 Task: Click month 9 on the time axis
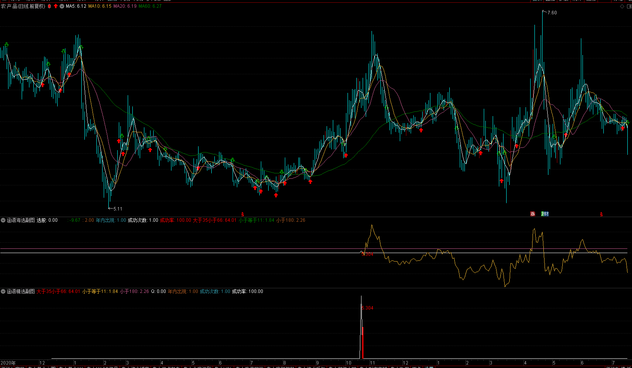coord(317,363)
